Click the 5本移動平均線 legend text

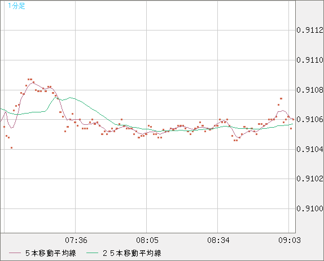[51, 253]
